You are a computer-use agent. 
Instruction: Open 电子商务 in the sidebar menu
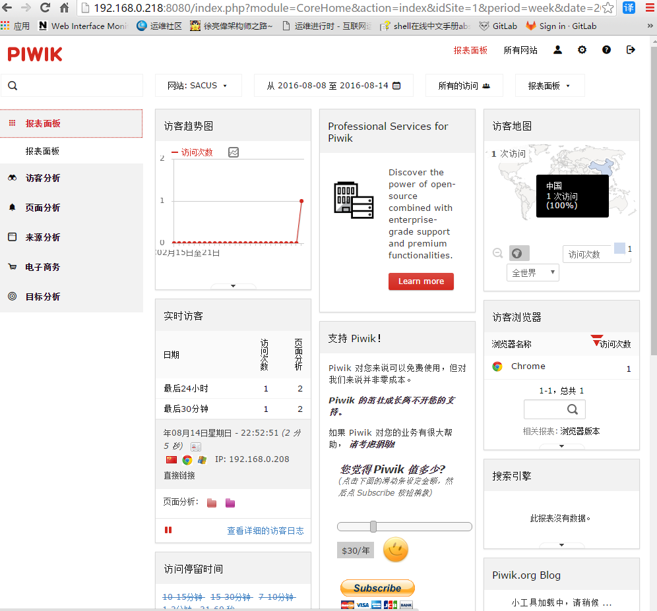point(71,267)
